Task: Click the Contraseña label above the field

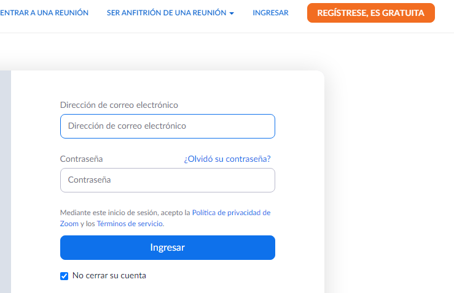Action: coord(81,159)
